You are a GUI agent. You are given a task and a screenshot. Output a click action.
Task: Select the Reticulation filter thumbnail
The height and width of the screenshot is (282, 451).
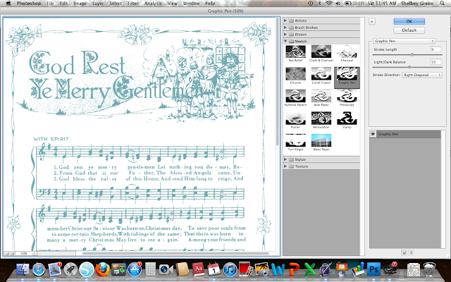coord(321,120)
